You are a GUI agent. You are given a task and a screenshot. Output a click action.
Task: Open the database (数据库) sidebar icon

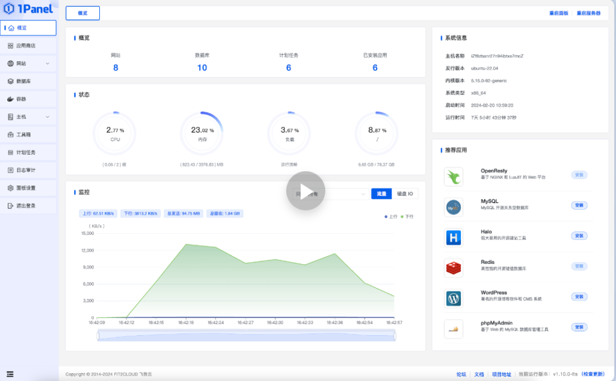click(11, 81)
